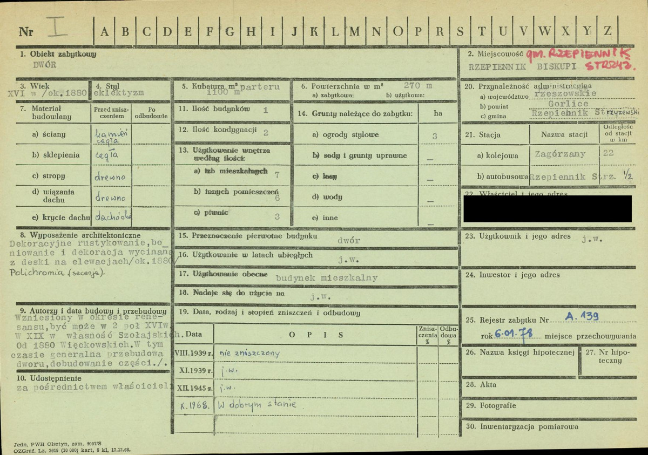Click the '270 m' surface area value
Image resolution: width=648 pixels, height=455 pixels.
[x=418, y=86]
